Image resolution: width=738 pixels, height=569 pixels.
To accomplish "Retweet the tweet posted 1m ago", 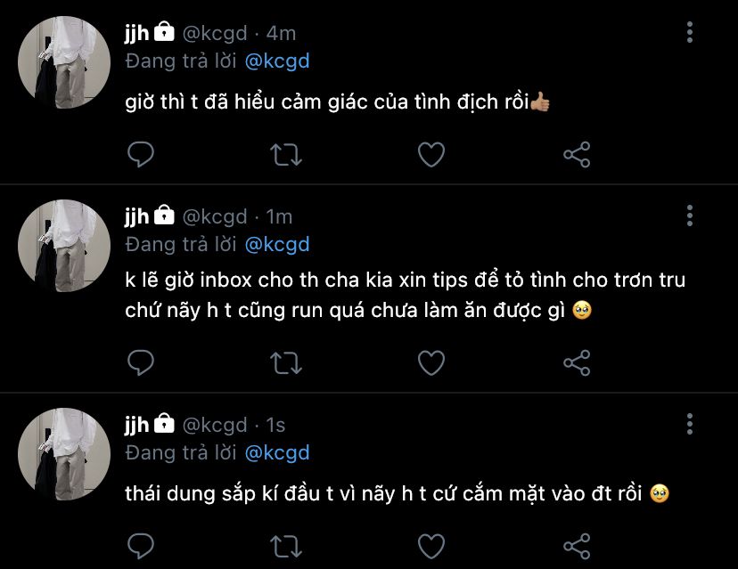I will click(x=286, y=362).
